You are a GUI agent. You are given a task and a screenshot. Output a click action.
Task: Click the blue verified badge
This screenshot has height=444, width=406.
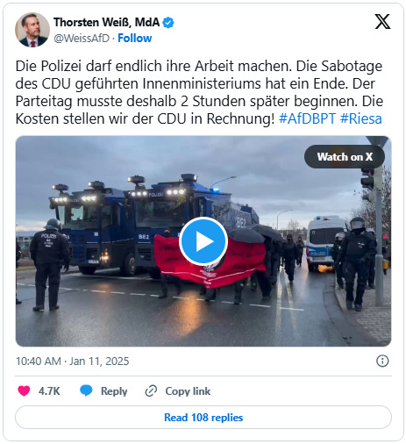click(168, 23)
